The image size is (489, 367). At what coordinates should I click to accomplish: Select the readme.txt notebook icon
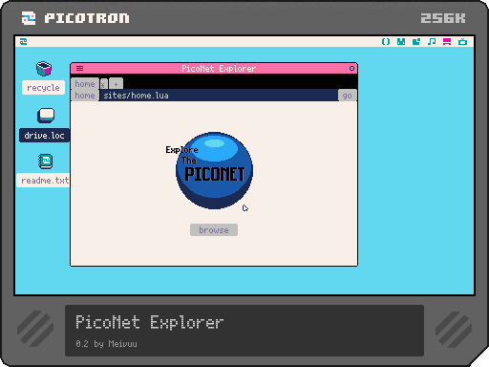(46, 162)
